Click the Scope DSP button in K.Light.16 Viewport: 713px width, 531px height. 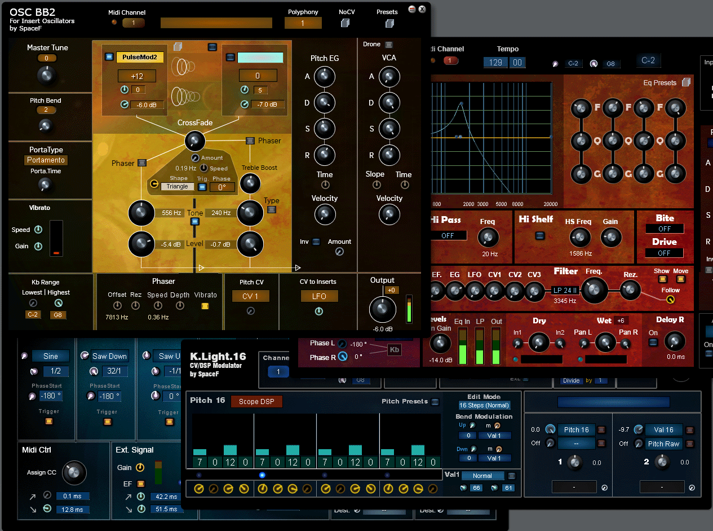tap(256, 402)
